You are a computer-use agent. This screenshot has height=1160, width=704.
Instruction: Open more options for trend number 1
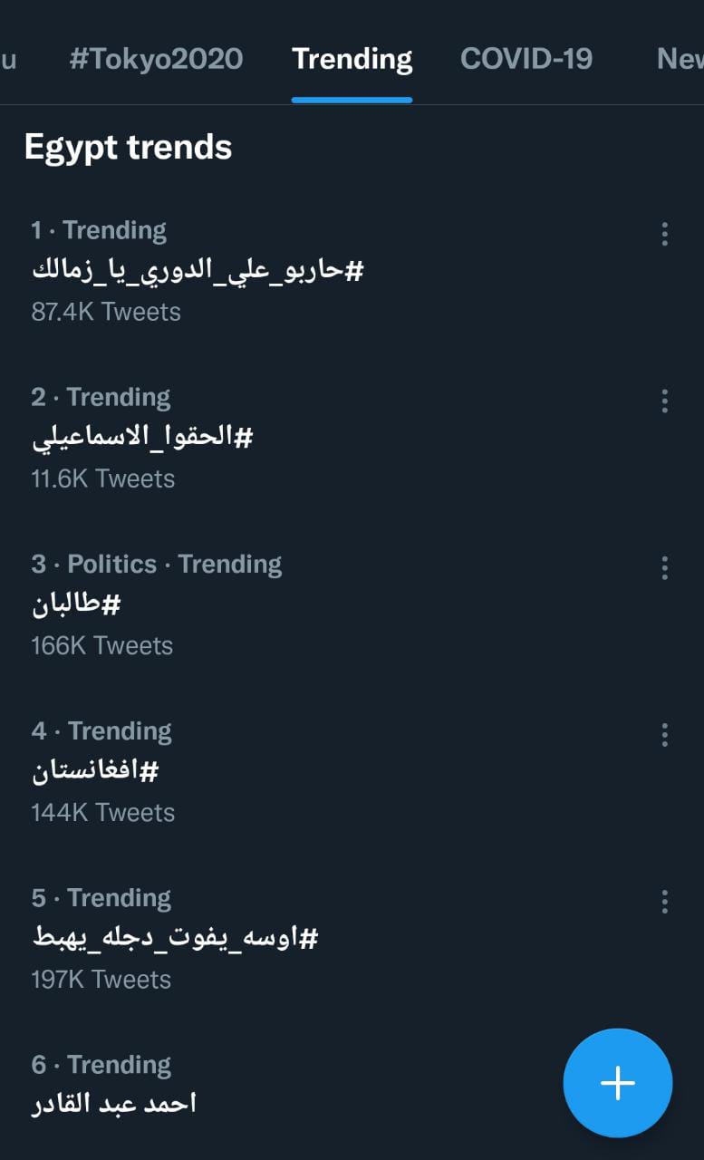665,234
